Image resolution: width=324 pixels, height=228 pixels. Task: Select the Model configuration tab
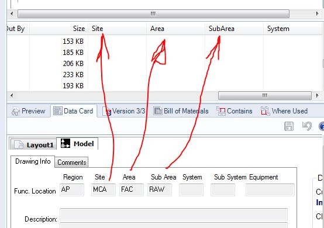pyautogui.click(x=77, y=144)
